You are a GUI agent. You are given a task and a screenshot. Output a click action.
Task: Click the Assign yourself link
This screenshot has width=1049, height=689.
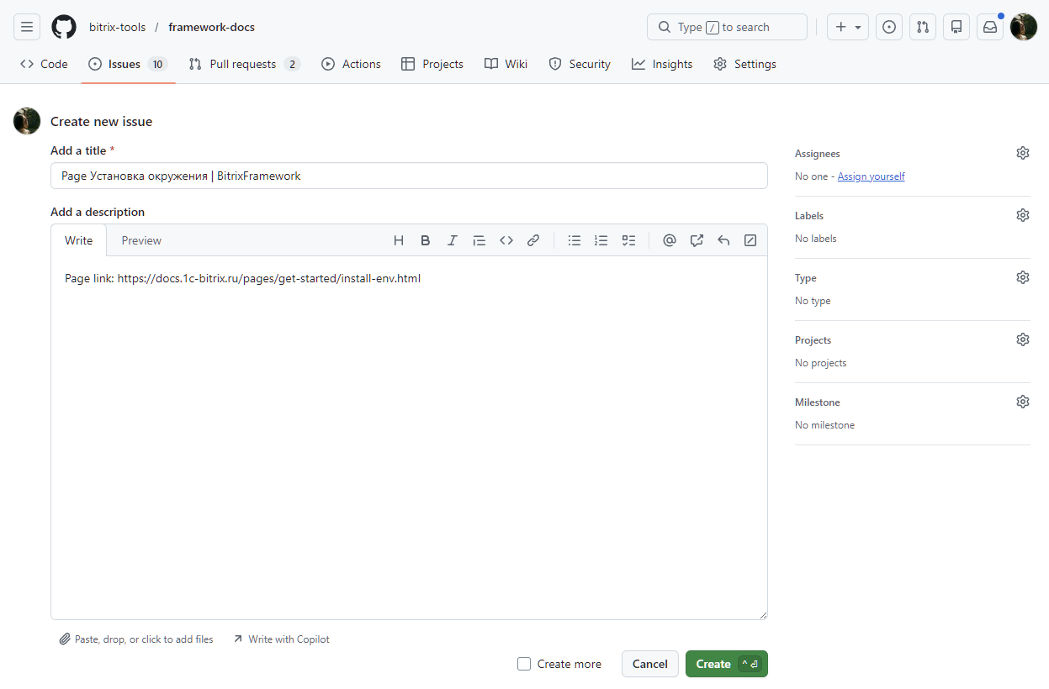pos(871,176)
